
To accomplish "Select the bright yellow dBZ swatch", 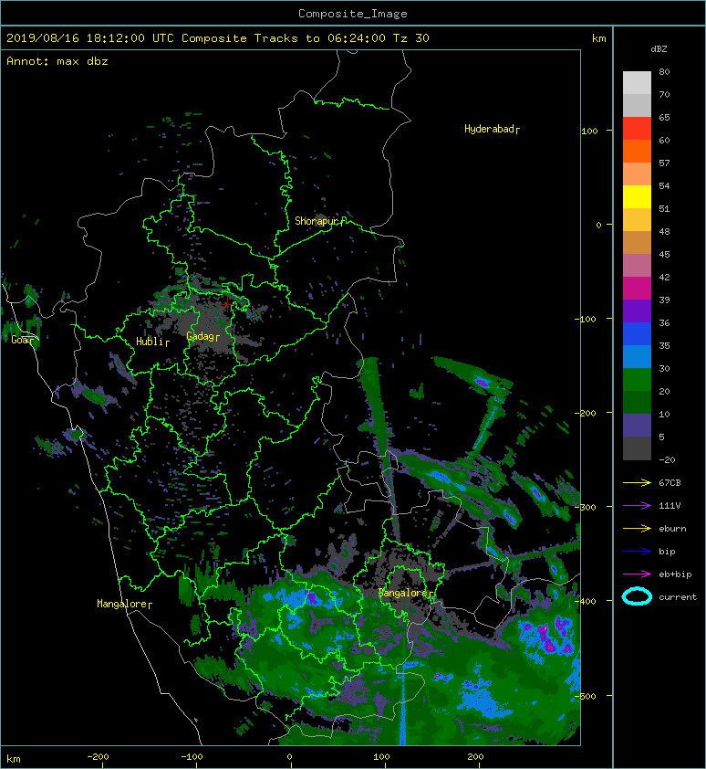I will pos(637,197).
